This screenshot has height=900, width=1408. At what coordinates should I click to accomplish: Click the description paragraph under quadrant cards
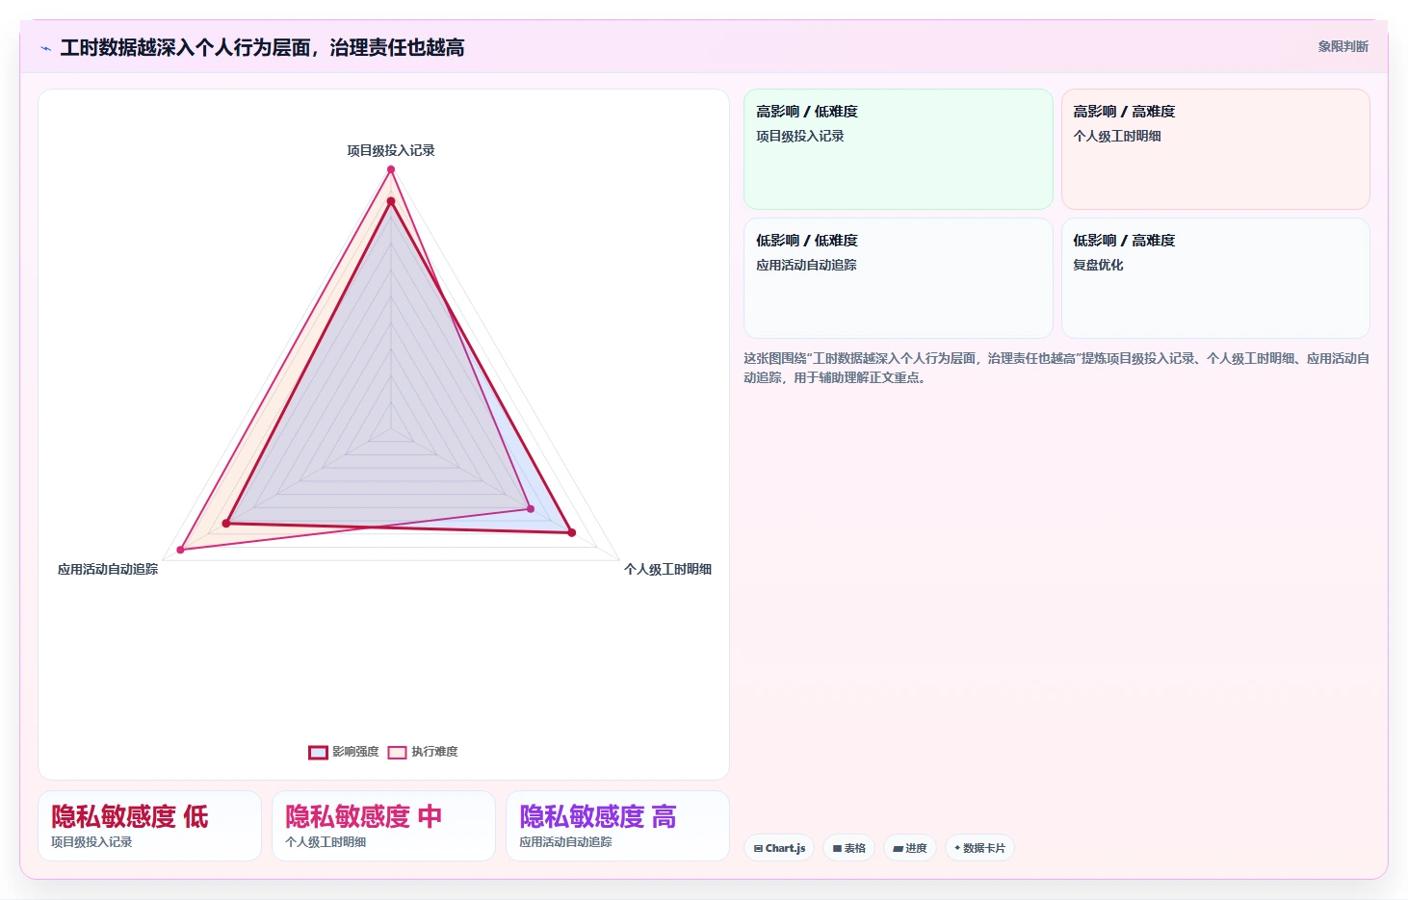coord(1056,368)
